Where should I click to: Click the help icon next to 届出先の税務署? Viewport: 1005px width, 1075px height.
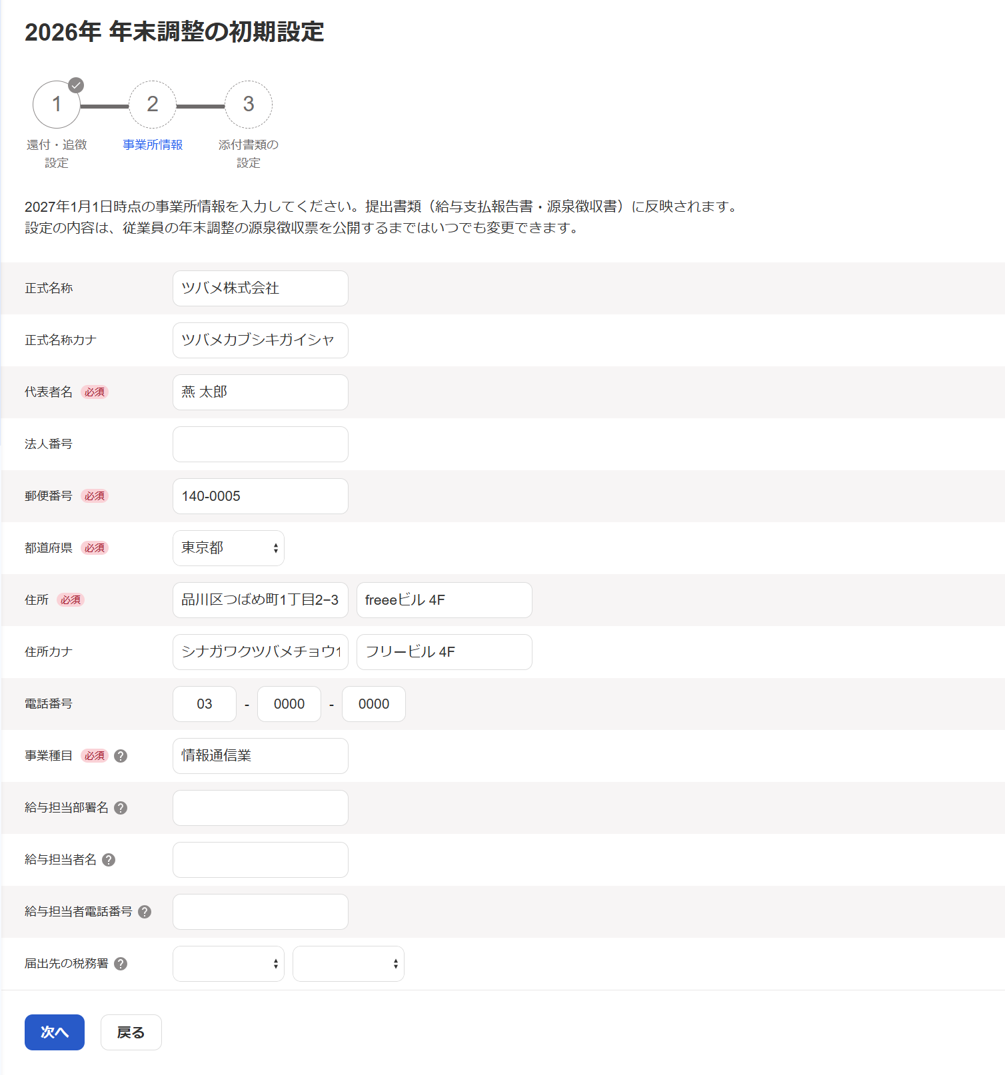tap(121, 964)
